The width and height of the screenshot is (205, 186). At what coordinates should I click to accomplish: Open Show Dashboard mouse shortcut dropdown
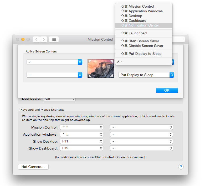point(141,148)
